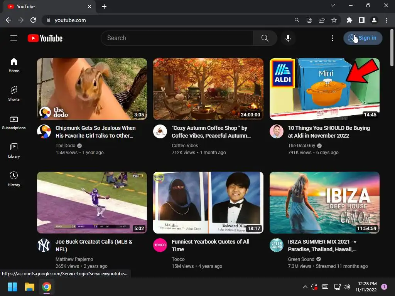Open History in the sidebar
The height and width of the screenshot is (296, 395).
(x=14, y=179)
